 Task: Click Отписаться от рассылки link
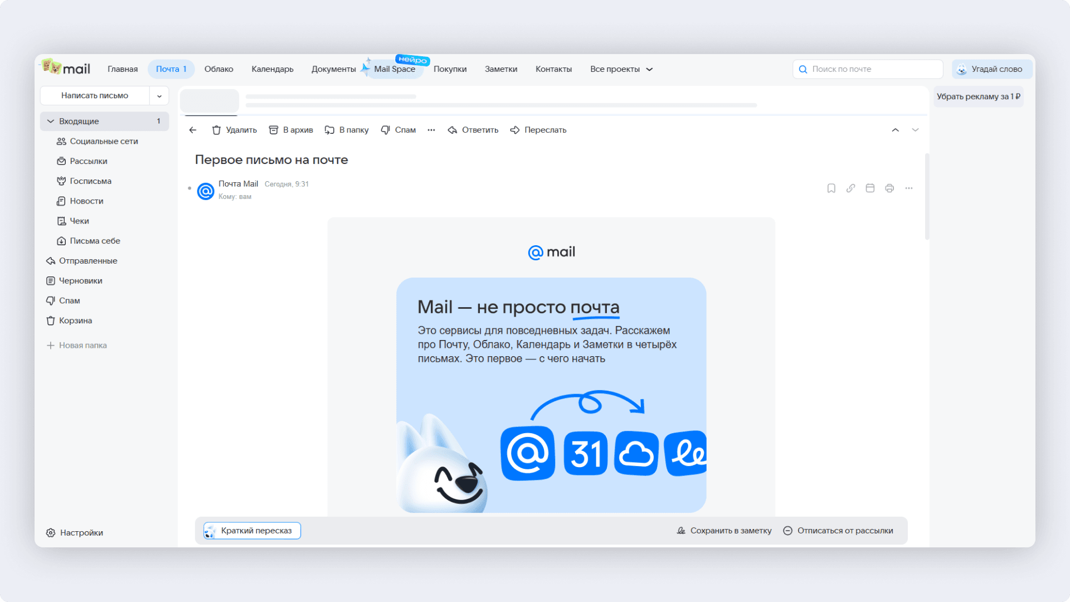(838, 531)
